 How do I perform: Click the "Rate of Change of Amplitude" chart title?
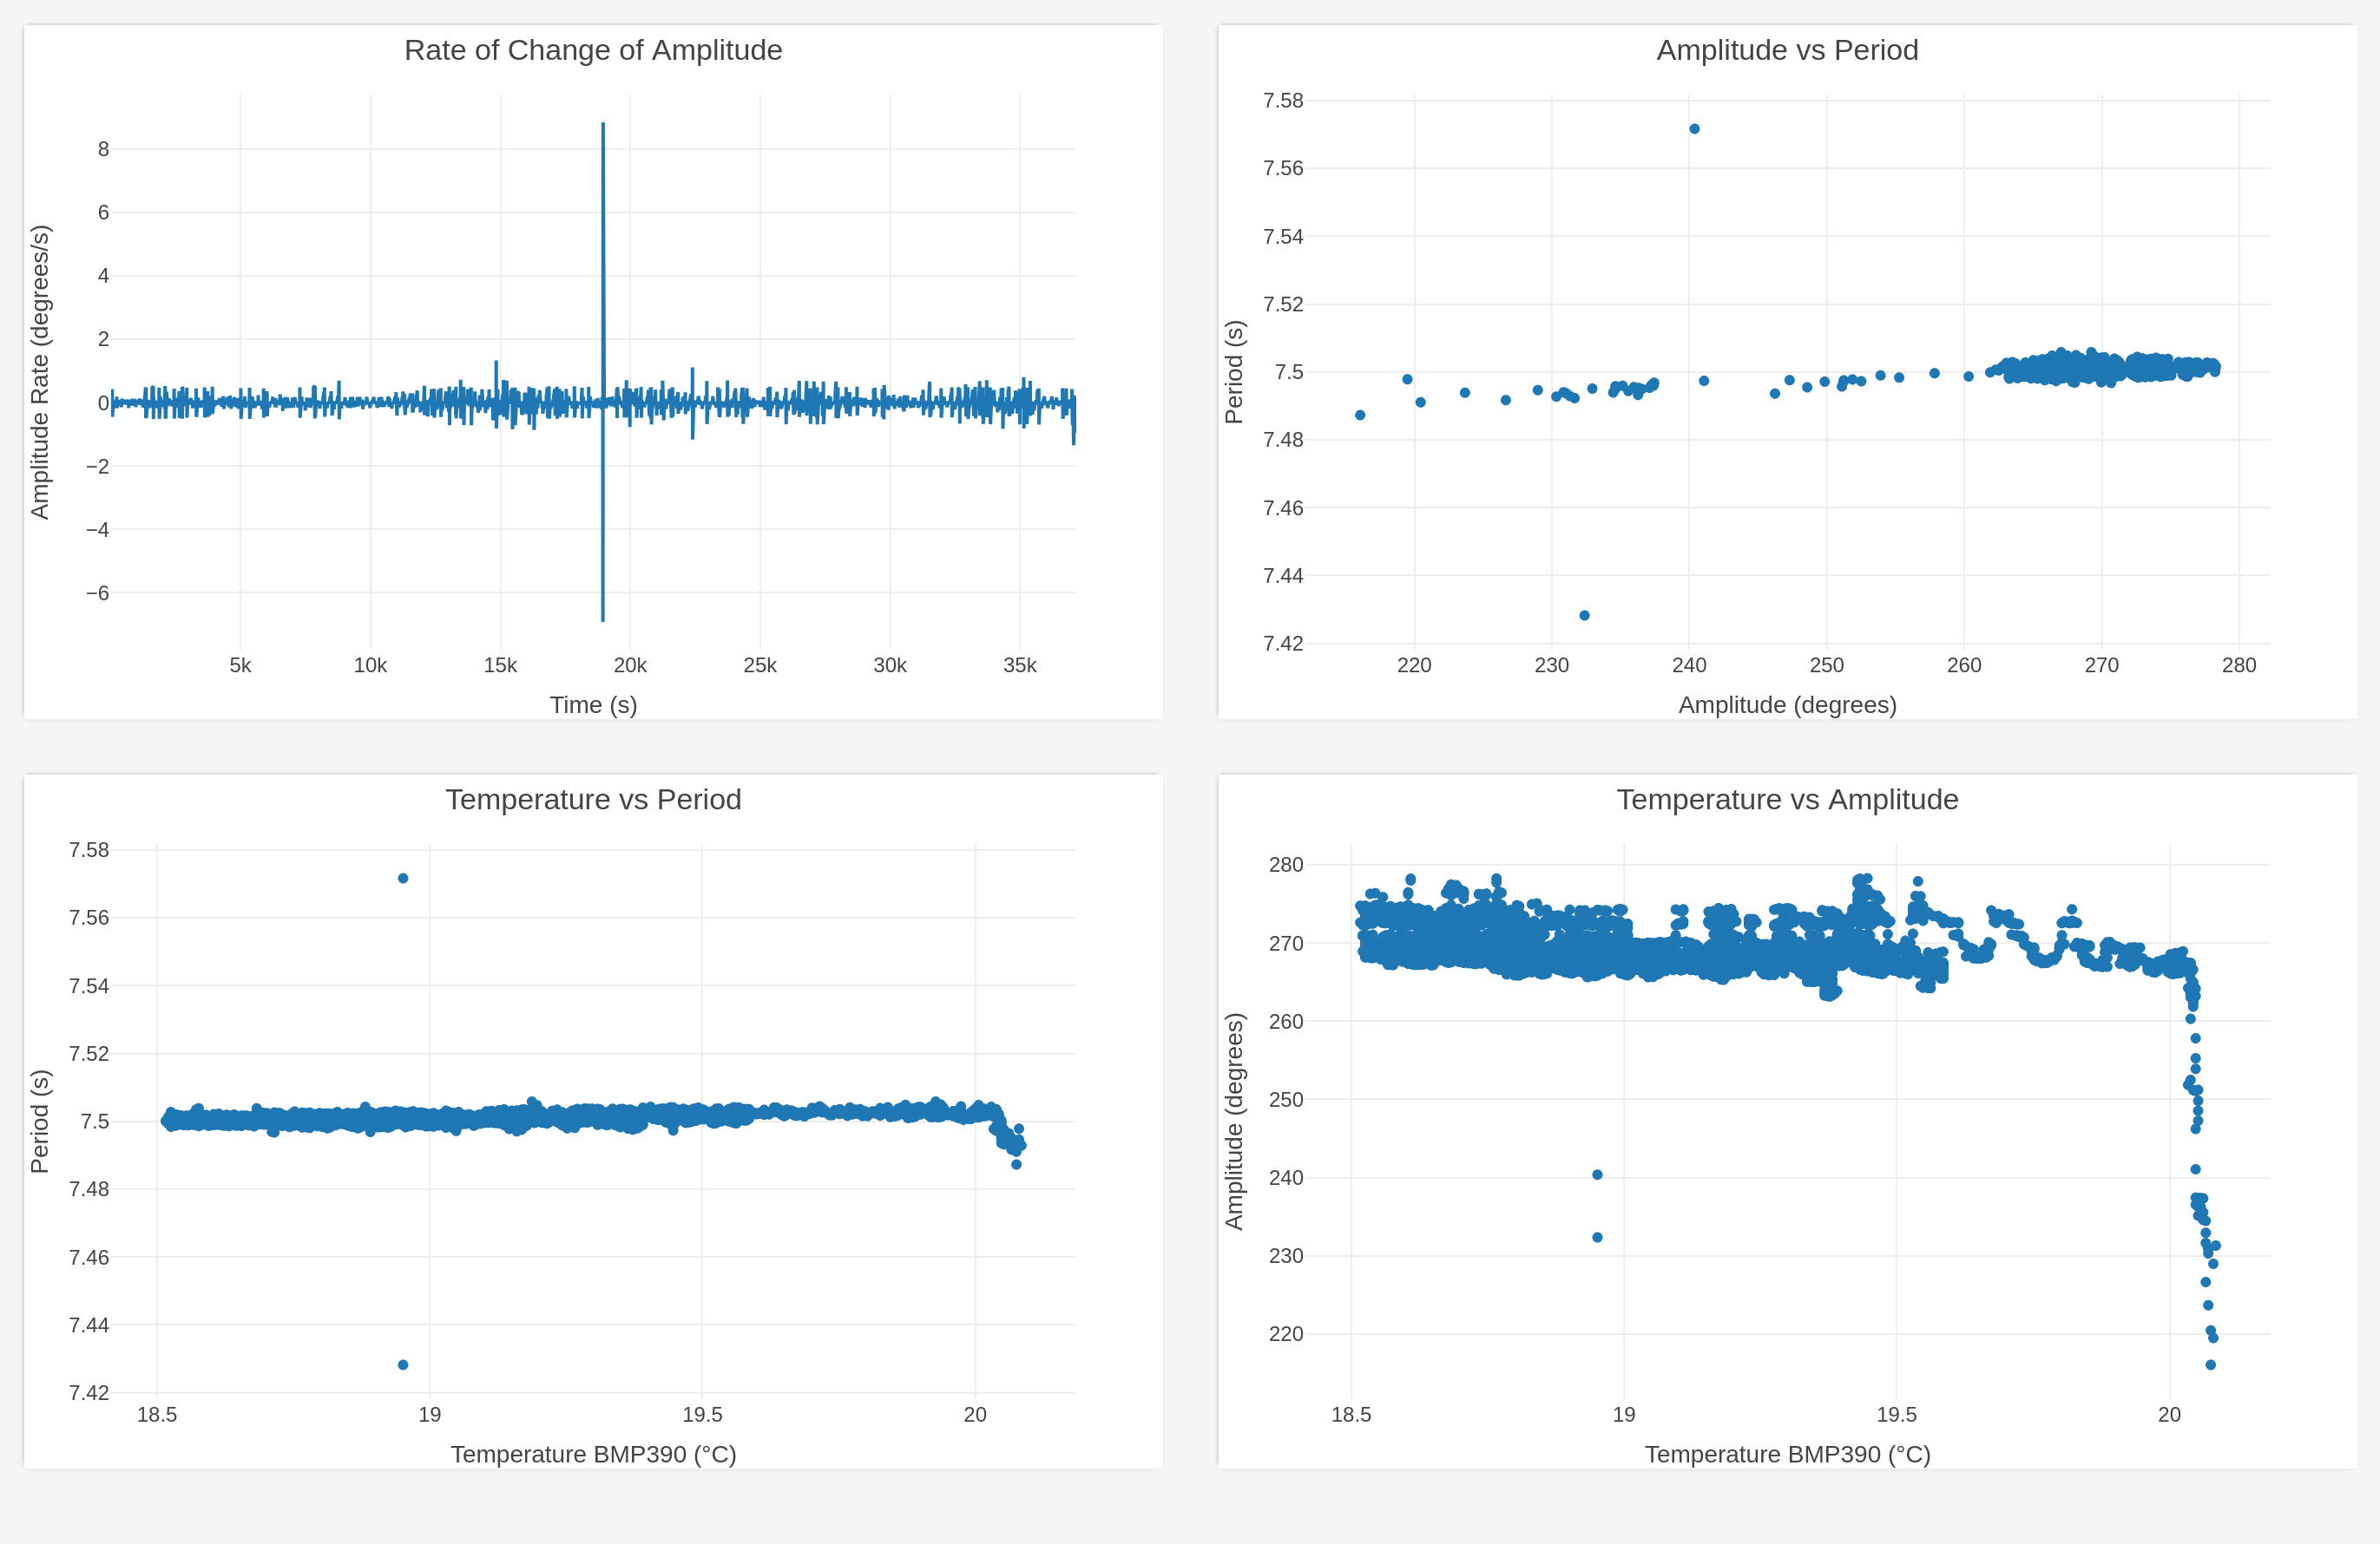click(593, 50)
